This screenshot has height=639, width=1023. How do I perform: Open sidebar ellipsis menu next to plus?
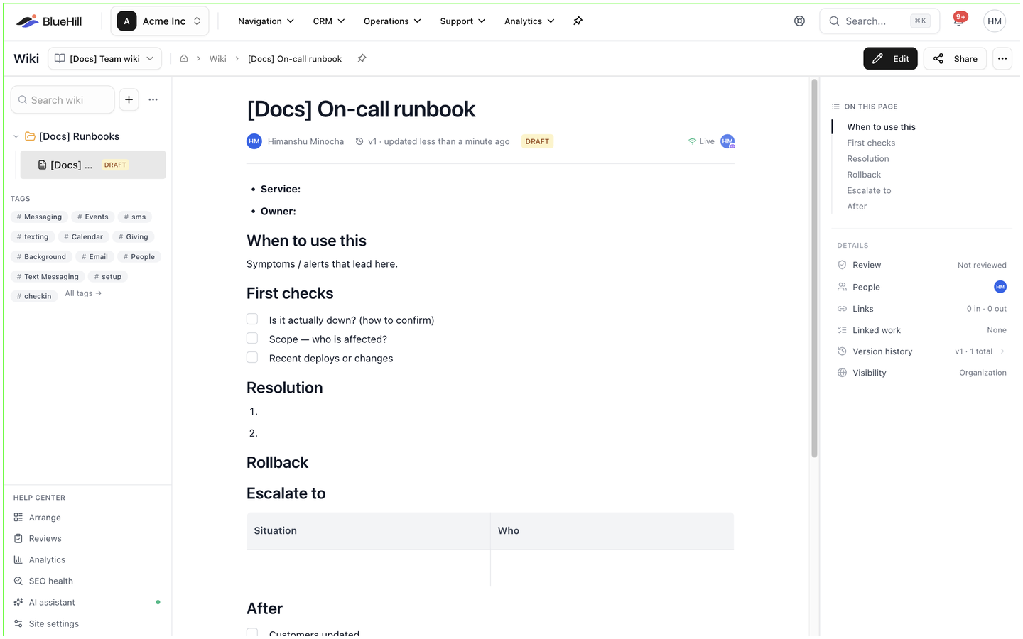point(153,99)
